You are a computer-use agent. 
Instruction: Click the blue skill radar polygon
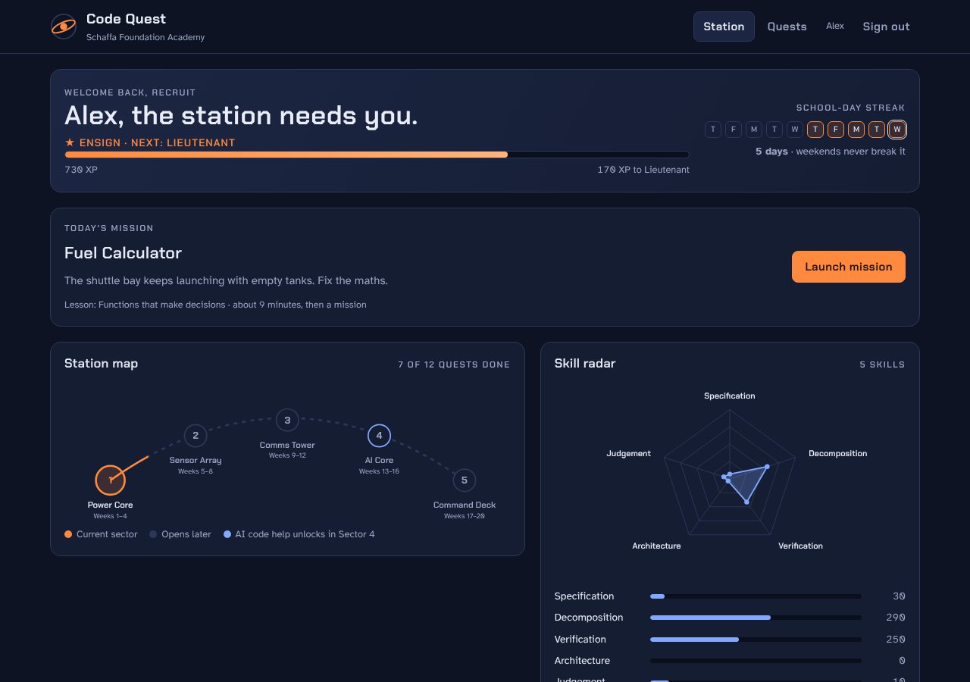coord(746,482)
